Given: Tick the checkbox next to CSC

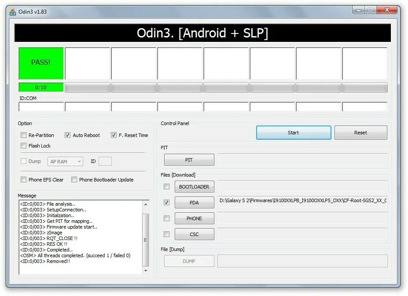Looking at the screenshot, I should click(x=166, y=234).
